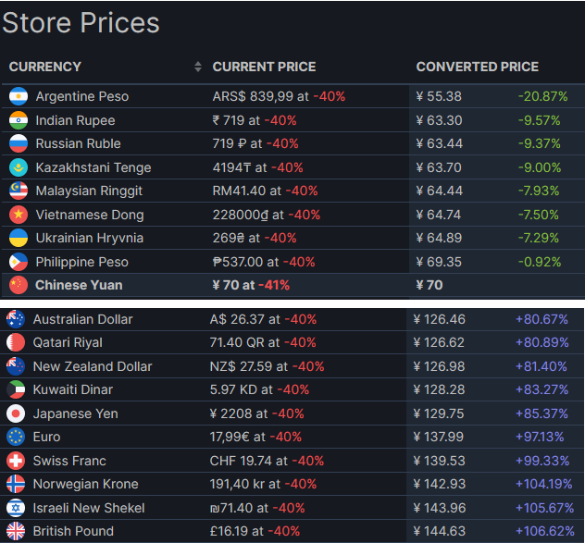Select the Argentine Peso currency name

pos(82,96)
